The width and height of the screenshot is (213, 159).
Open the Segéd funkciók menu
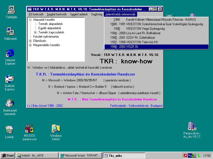point(57,14)
